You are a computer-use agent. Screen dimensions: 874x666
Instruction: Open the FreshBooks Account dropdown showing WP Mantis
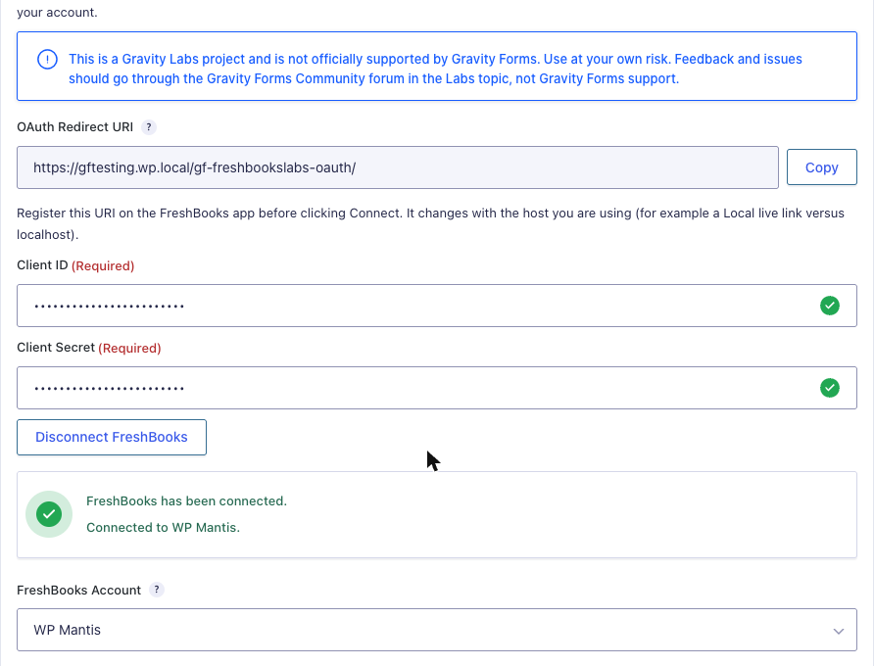(x=436, y=630)
